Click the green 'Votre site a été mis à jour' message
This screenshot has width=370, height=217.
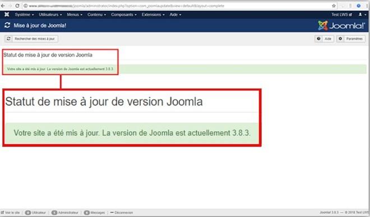point(184,69)
